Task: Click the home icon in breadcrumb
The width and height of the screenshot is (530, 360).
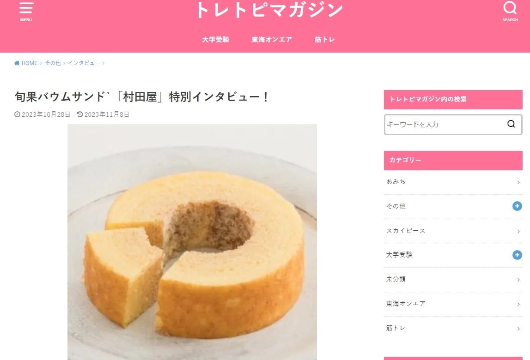Action: tap(17, 63)
